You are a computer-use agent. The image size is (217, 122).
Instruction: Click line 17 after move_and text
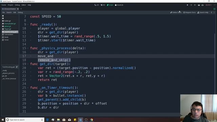[x=53, y=56]
